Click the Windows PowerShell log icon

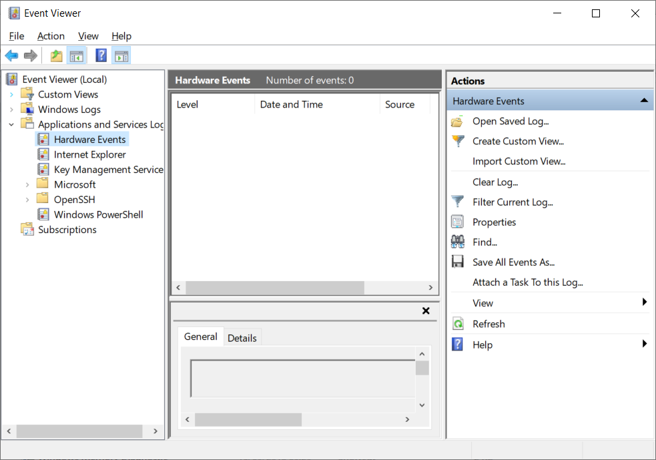[43, 214]
